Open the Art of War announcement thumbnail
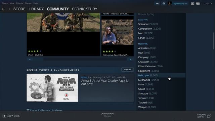Viewport: 215px width, 121px height. tap(52, 88)
